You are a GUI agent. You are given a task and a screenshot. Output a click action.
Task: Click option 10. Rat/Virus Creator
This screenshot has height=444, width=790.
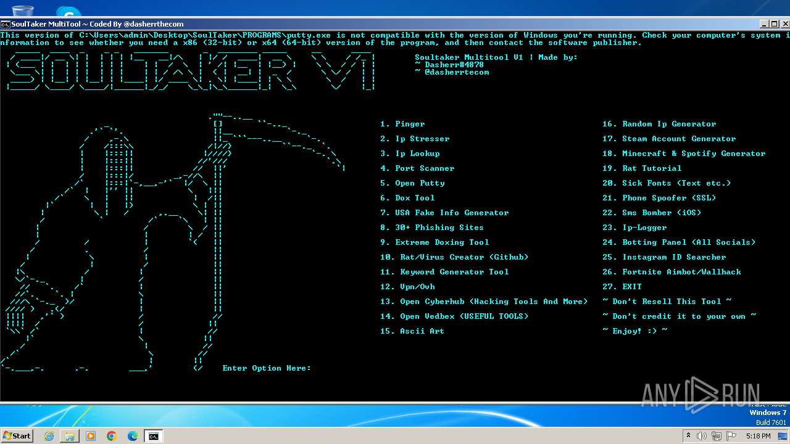coord(454,257)
